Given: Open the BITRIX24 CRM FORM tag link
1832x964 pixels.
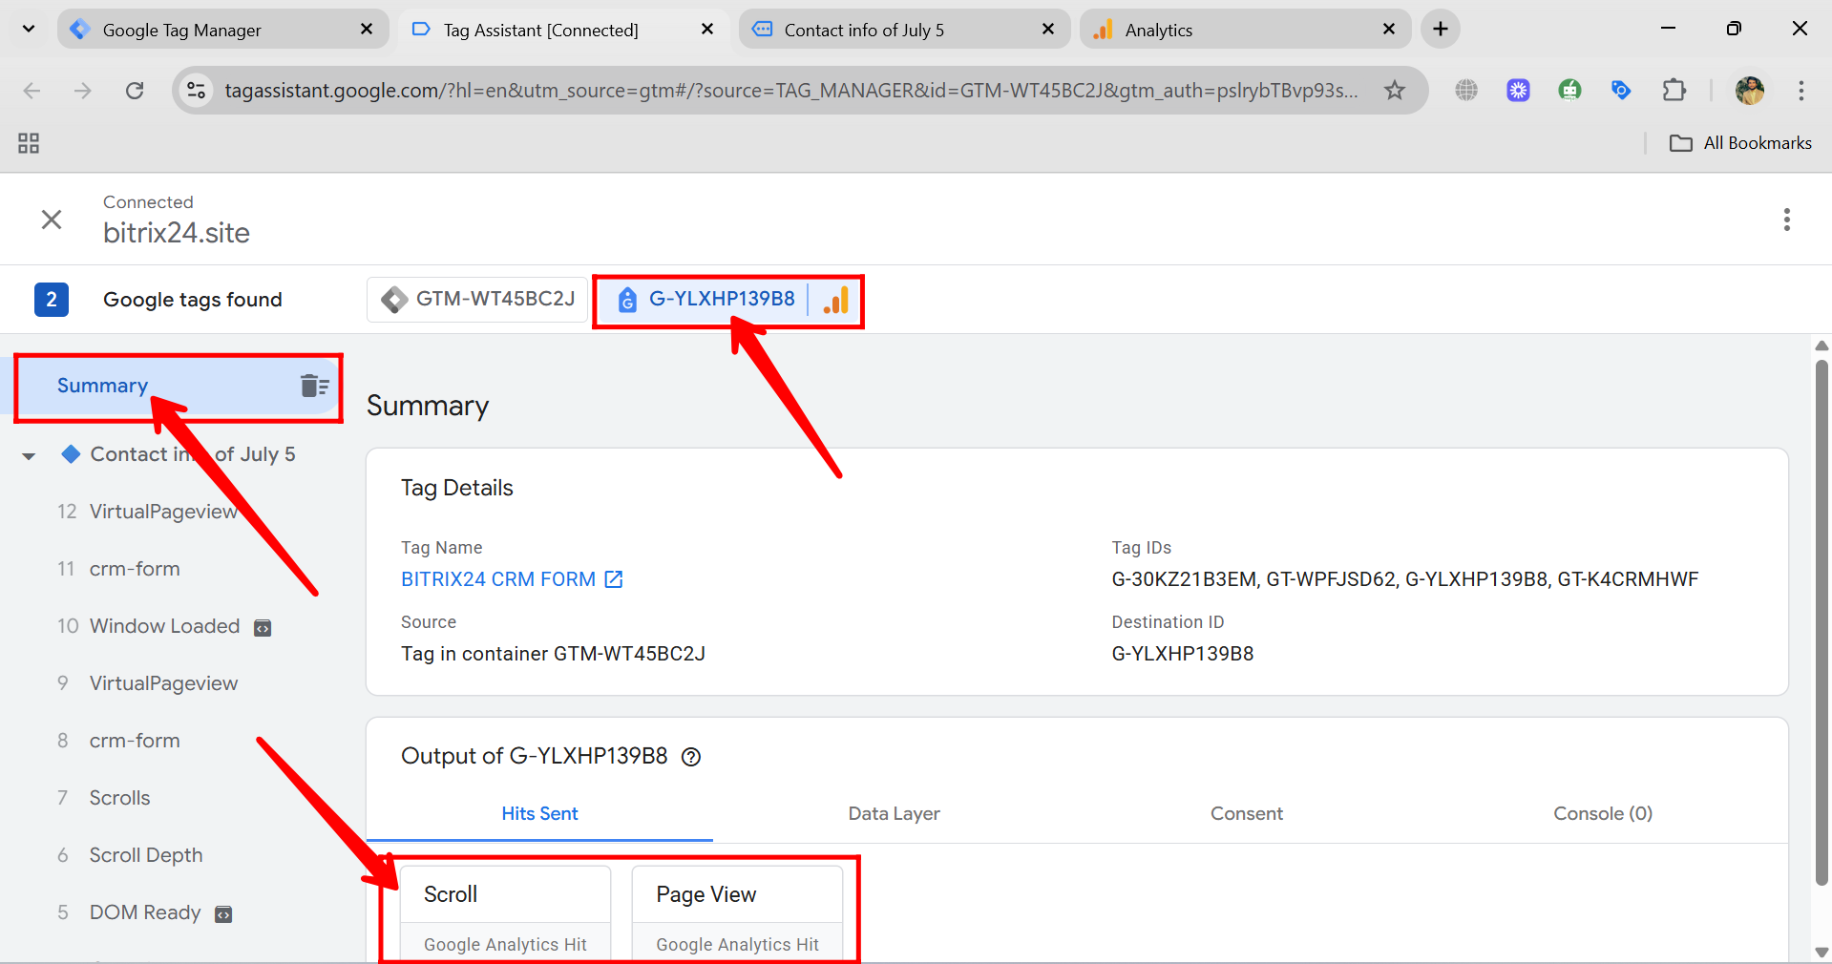Looking at the screenshot, I should 498,579.
